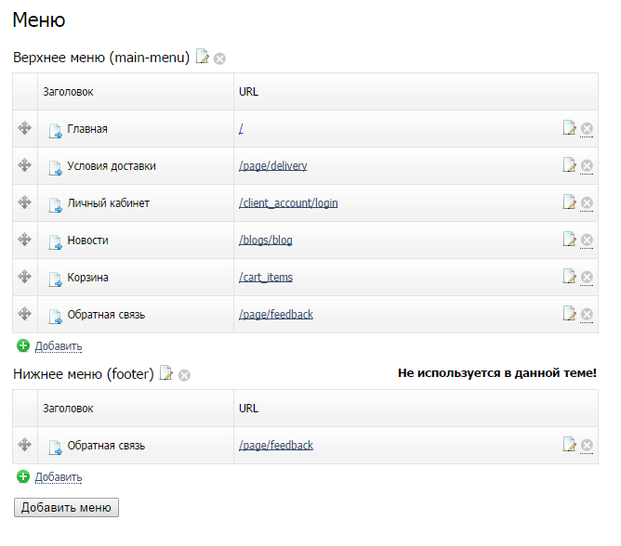The width and height of the screenshot is (621, 546).
Task: Open the /cart_items URL link
Action: (x=266, y=278)
